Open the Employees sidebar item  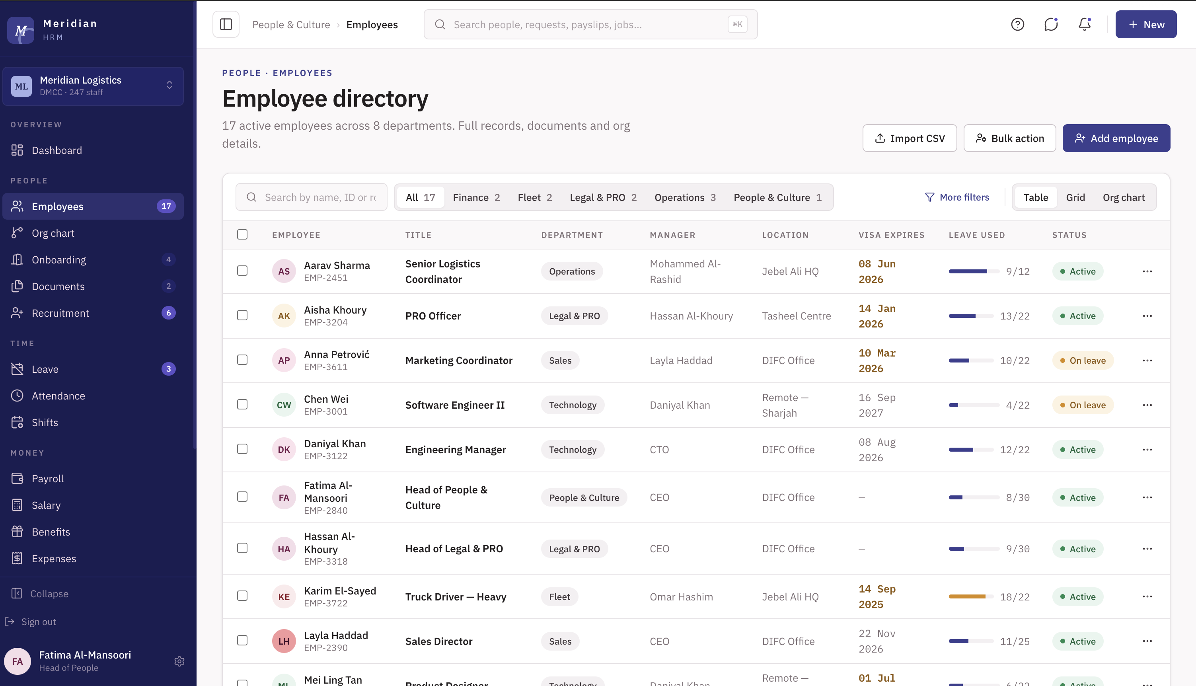[x=93, y=207]
